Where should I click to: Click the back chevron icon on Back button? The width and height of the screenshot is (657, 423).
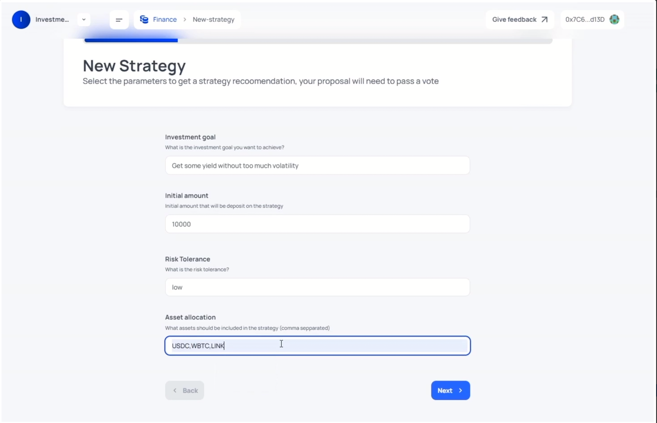tap(175, 390)
